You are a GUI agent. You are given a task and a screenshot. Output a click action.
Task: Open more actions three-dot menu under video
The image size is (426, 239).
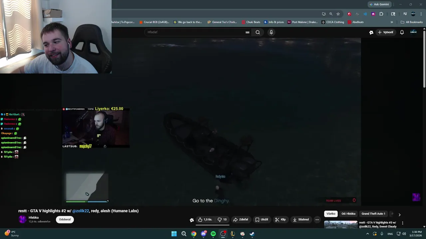coord(317,219)
